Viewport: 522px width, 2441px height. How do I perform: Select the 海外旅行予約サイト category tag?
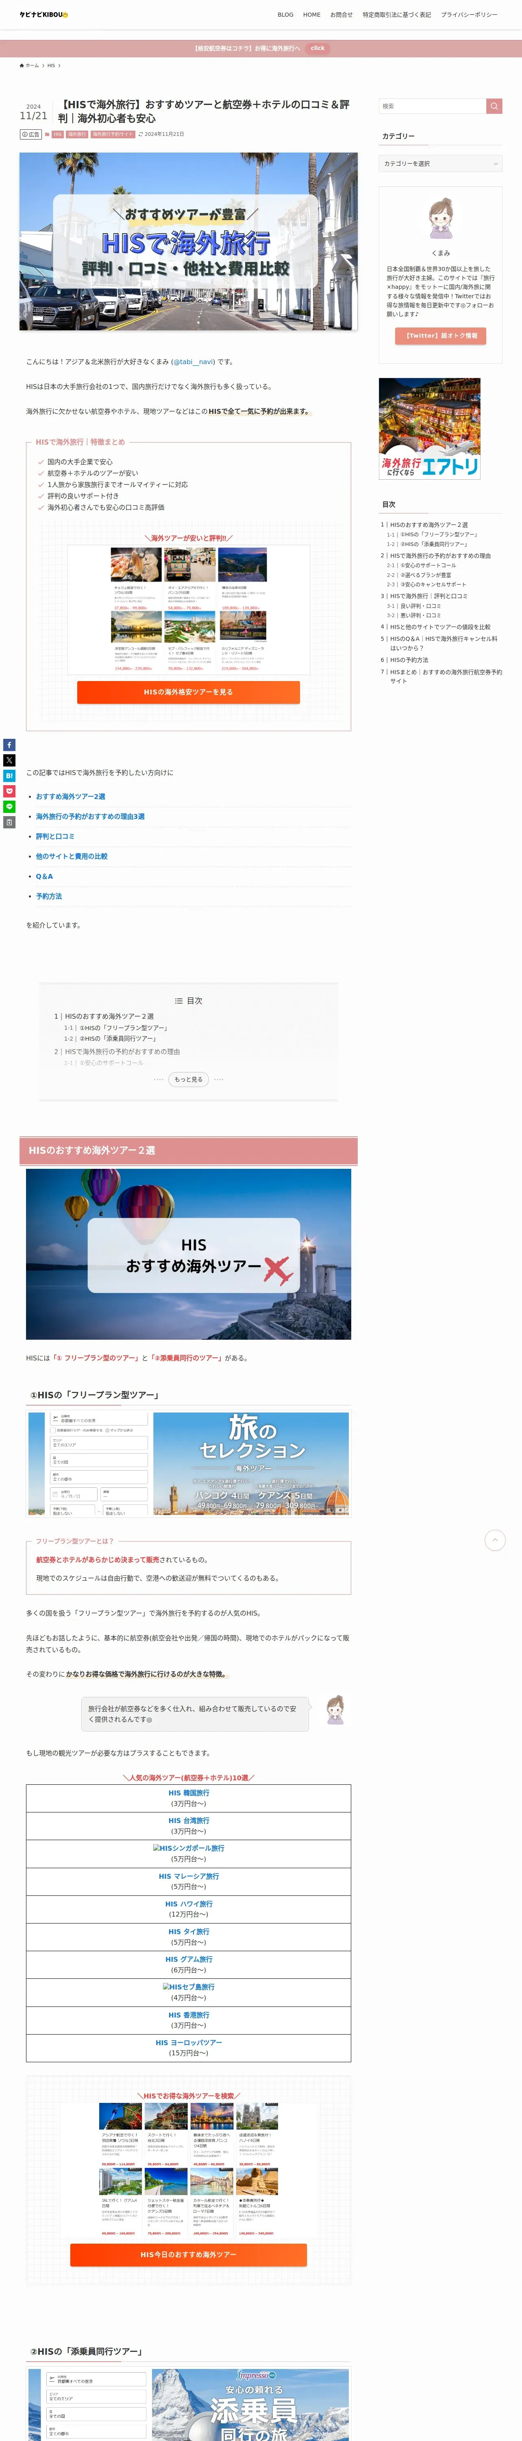tap(112, 135)
